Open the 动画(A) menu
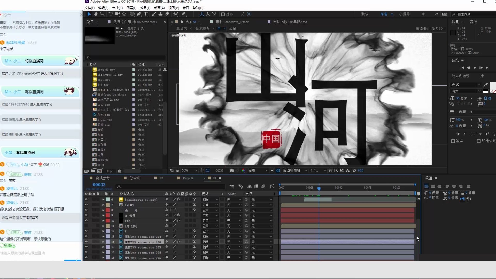This screenshot has height=279, width=496. pyautogui.click(x=159, y=8)
